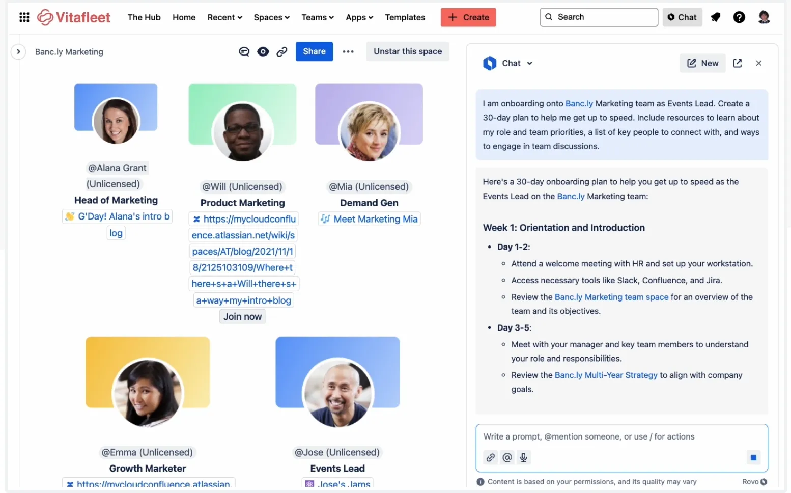Go to The Hub
This screenshot has height=493, width=791.
point(144,17)
